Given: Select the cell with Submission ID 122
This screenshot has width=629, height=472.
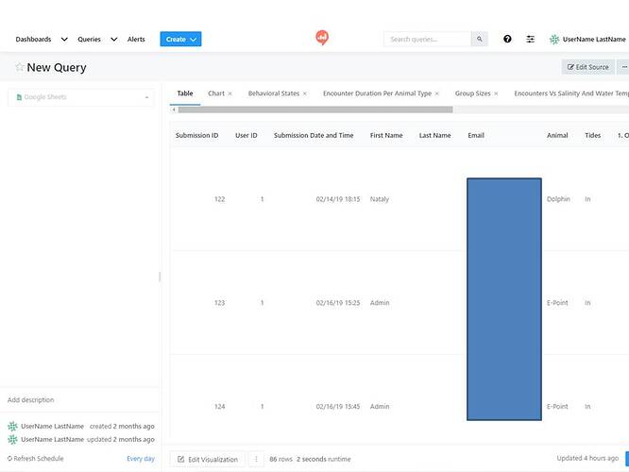Looking at the screenshot, I should click(x=219, y=199).
